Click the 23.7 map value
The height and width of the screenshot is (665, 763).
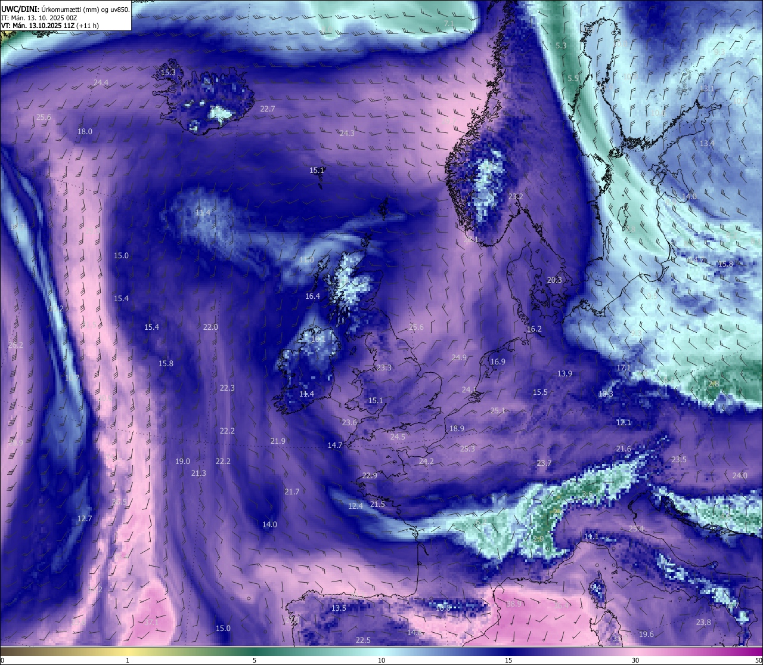tap(544, 463)
